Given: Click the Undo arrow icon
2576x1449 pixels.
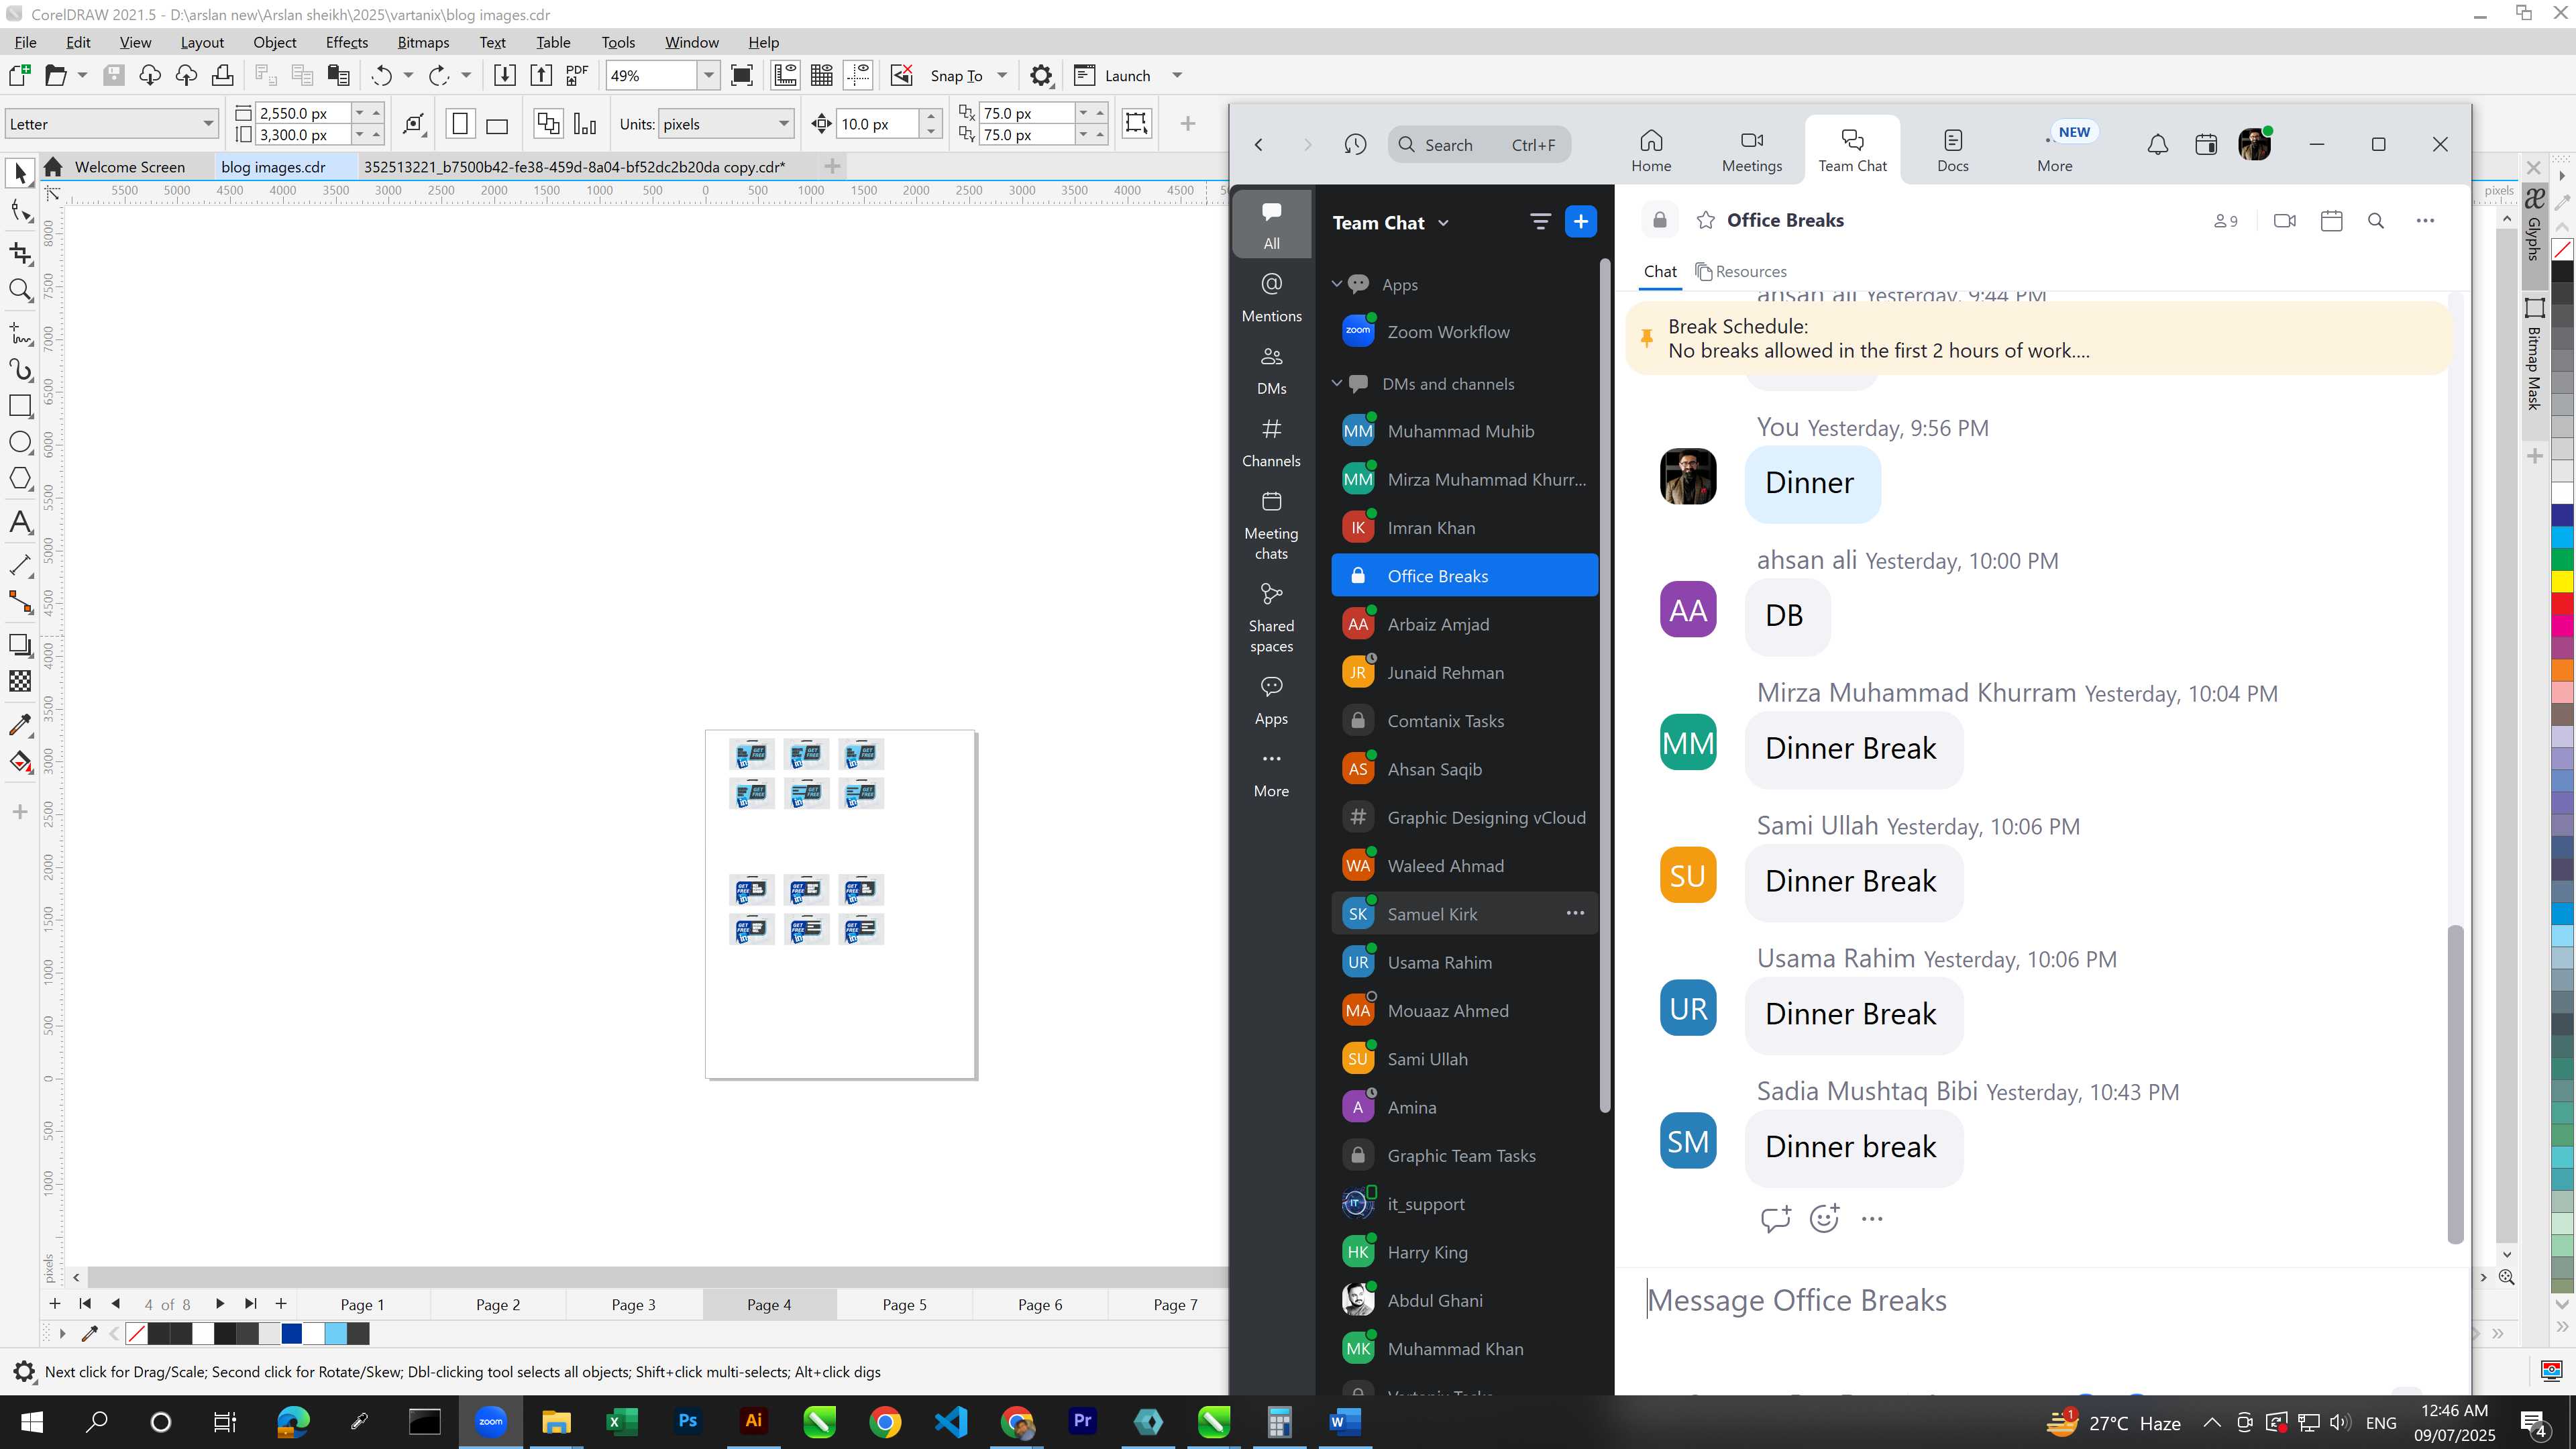Looking at the screenshot, I should pos(381,75).
